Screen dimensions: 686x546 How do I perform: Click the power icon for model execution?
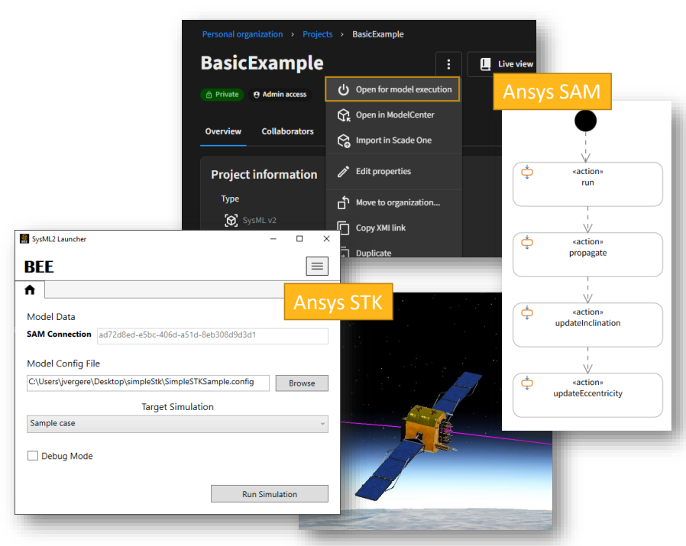point(344,89)
